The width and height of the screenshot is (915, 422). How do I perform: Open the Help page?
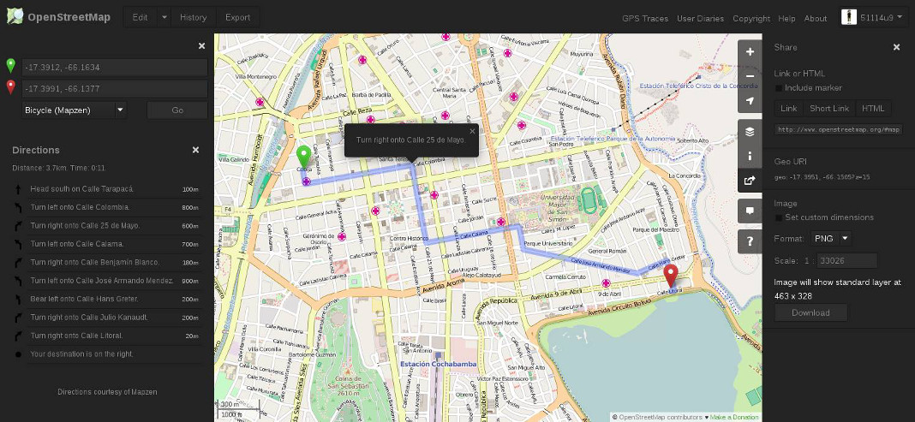[786, 19]
